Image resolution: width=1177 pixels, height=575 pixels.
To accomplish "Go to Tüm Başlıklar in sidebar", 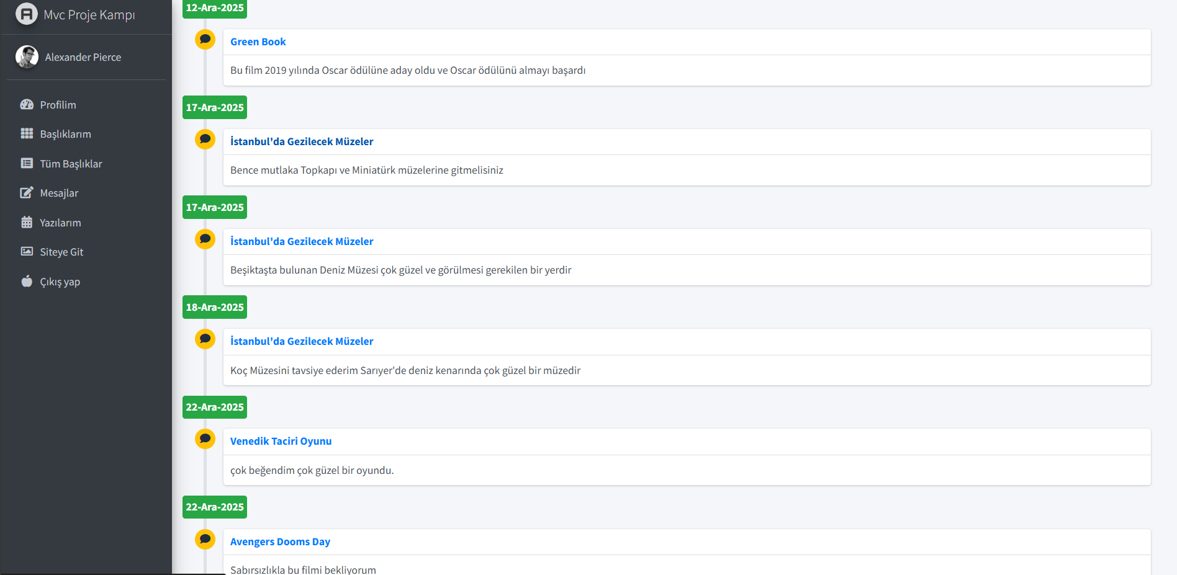I will click(x=71, y=164).
